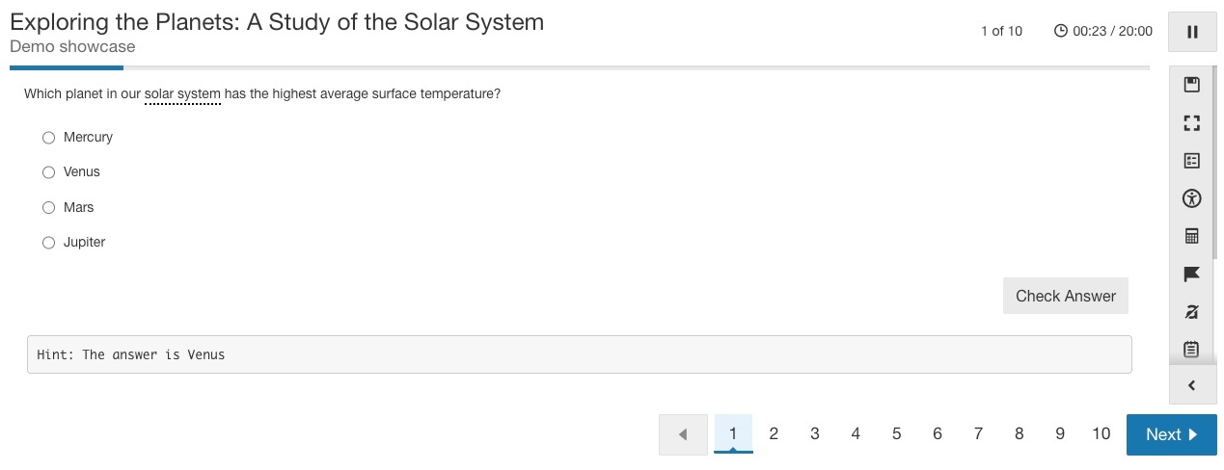The image size is (1224, 470).
Task: Open the clipboard notes icon
Action: point(1191,349)
